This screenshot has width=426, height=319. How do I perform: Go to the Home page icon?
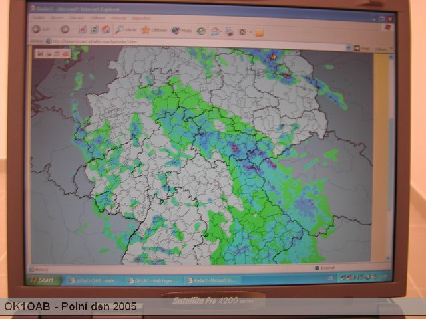point(106,29)
